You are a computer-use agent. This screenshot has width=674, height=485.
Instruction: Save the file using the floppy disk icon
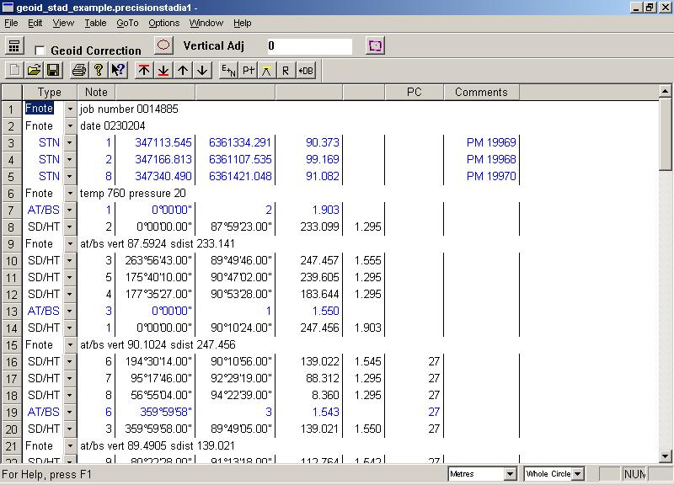[x=52, y=71]
